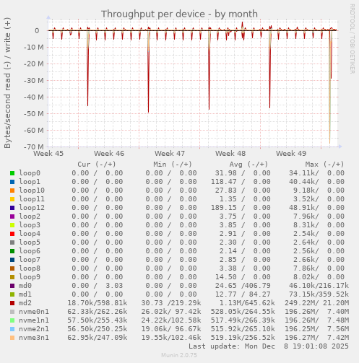
Task: Click the light blue nvme2n1 color swatch
Action: click(x=12, y=329)
